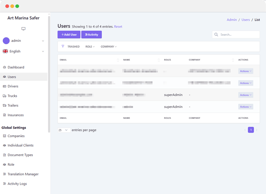The height and width of the screenshot is (194, 266).
Task: Click the Activity button
Action: [91, 34]
